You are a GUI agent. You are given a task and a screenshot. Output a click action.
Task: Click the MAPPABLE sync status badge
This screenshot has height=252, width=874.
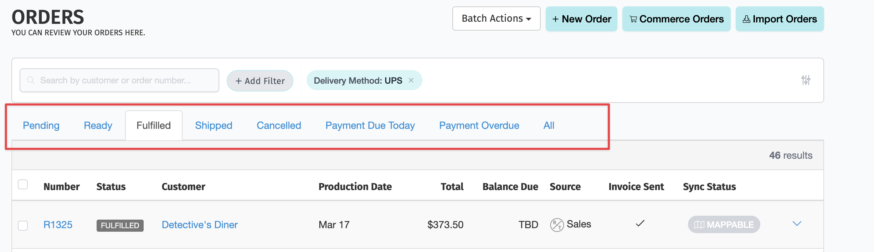click(724, 225)
